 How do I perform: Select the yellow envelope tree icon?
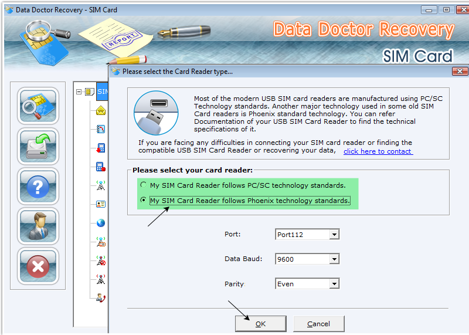click(x=101, y=110)
